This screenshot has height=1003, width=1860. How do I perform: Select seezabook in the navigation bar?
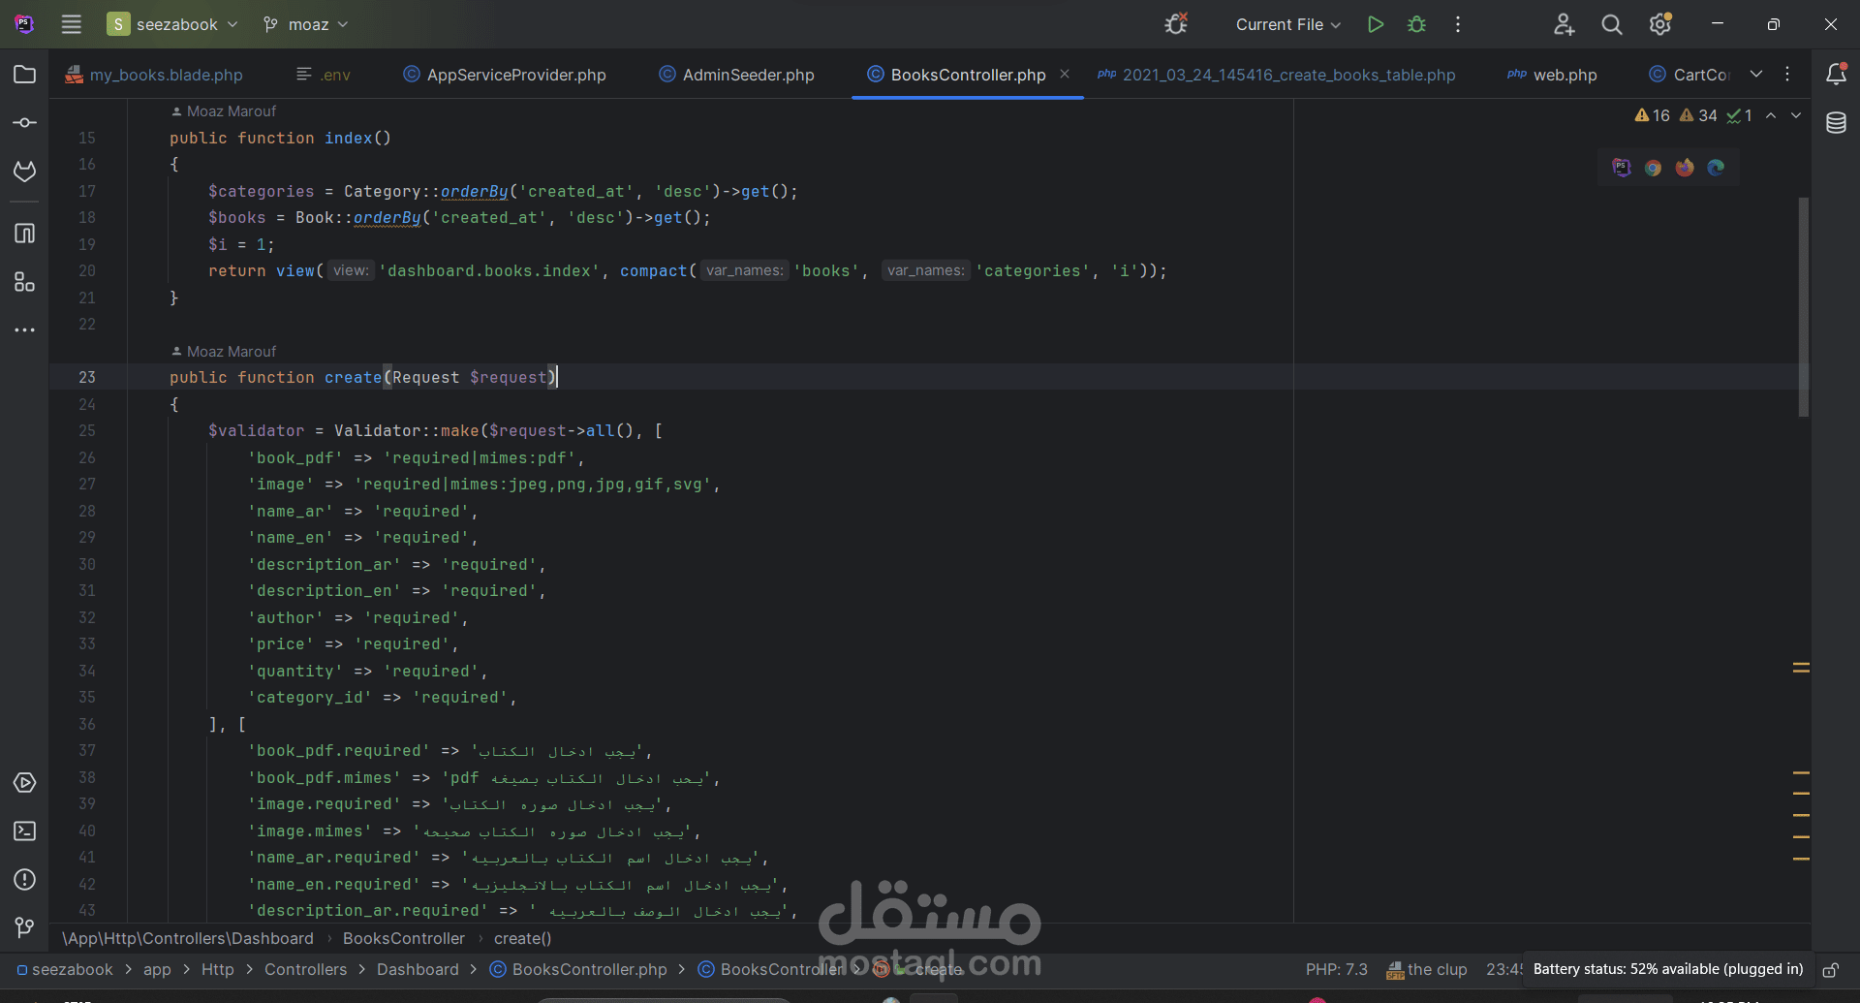[65, 969]
